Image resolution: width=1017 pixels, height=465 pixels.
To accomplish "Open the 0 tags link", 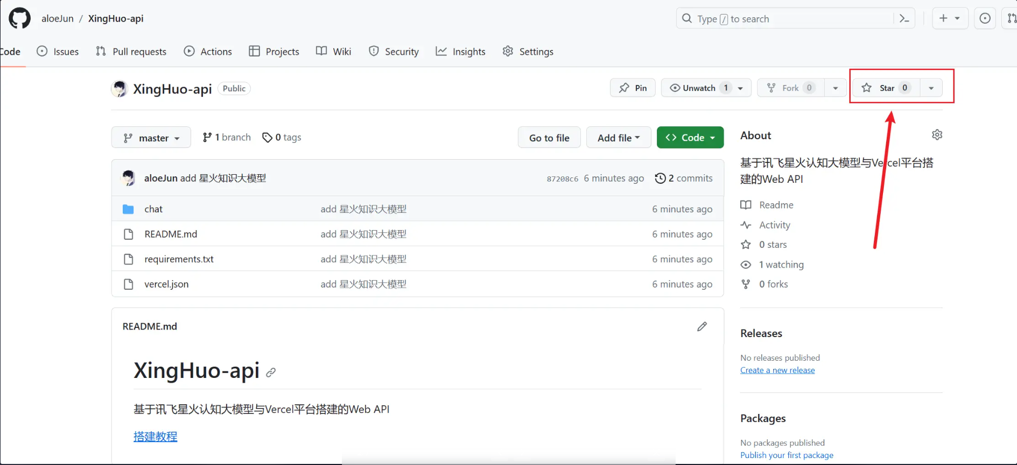I will coord(282,138).
